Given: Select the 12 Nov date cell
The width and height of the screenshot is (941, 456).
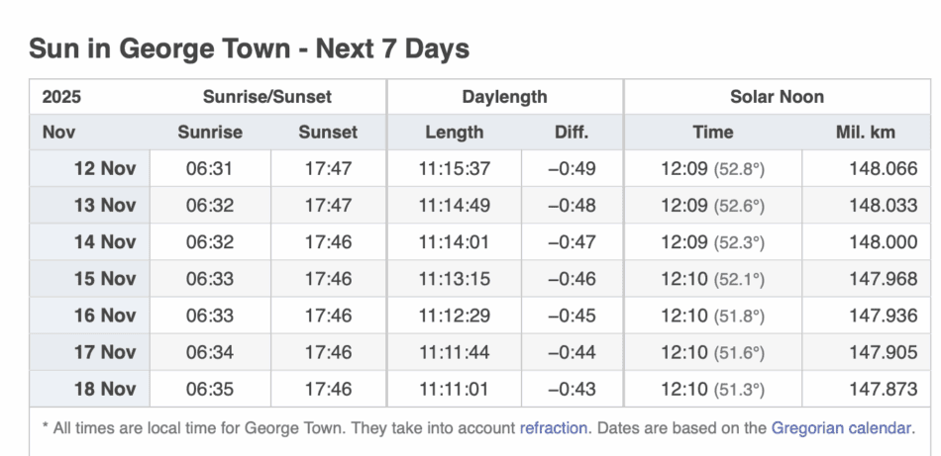Looking at the screenshot, I should coord(104,168).
